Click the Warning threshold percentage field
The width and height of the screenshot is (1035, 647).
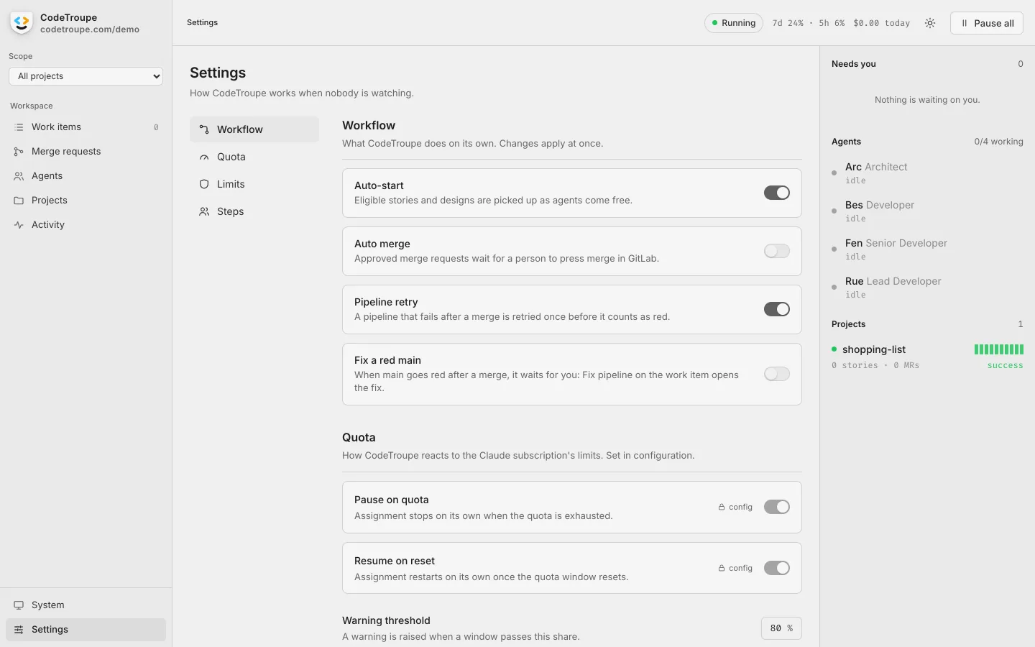(781, 628)
